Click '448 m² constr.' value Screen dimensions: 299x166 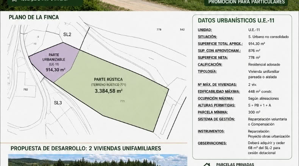tap(260, 91)
